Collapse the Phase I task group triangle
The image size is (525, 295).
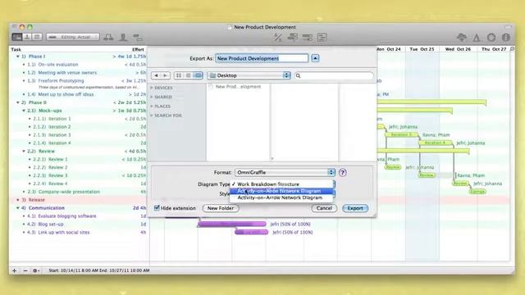(x=18, y=57)
